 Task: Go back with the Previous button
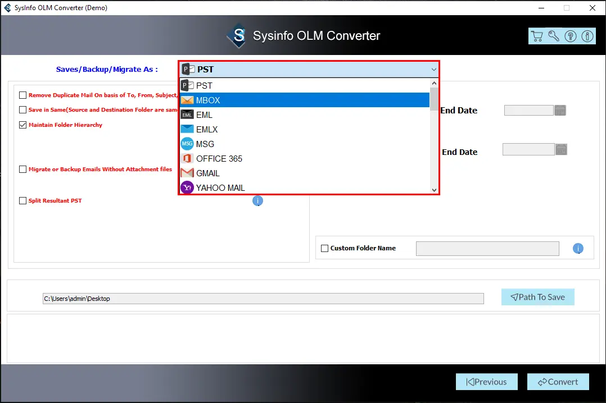point(487,382)
